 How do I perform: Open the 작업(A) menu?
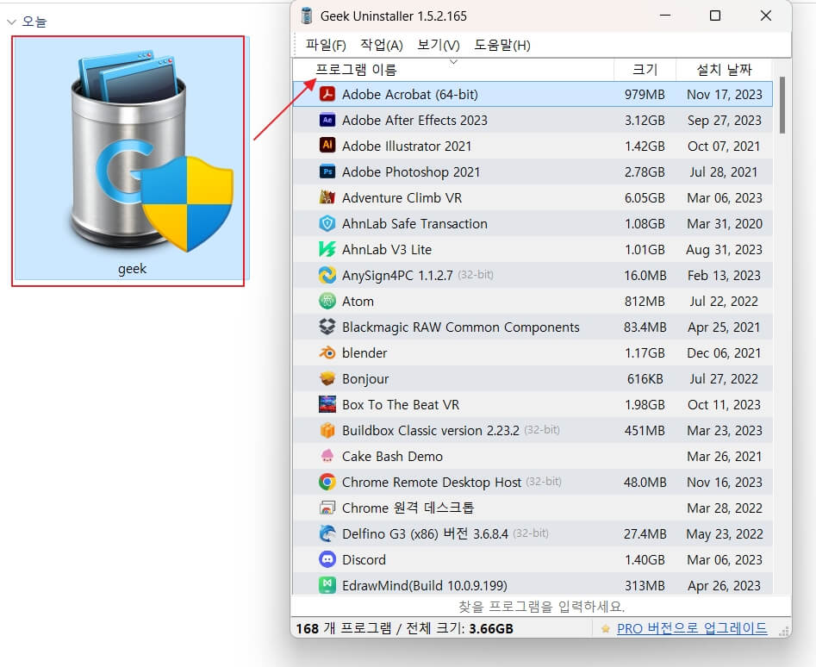tap(383, 44)
